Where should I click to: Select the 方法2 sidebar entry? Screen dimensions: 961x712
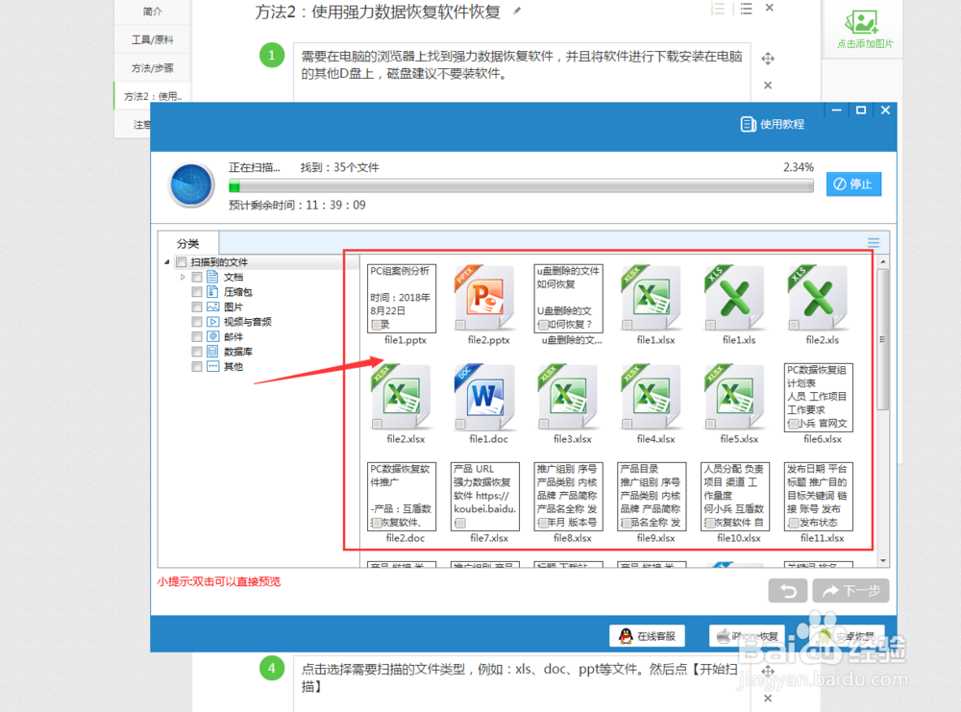[152, 96]
